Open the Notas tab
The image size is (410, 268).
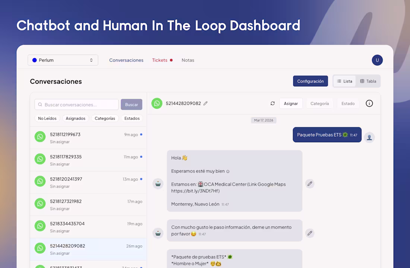coord(188,60)
